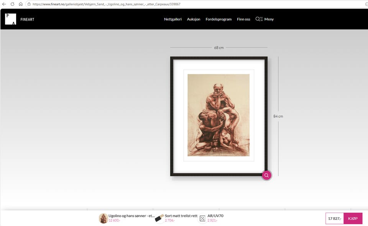The width and height of the screenshot is (368, 226).
Task: Click the glass type icon beside AR/UV70
Action: point(202,218)
